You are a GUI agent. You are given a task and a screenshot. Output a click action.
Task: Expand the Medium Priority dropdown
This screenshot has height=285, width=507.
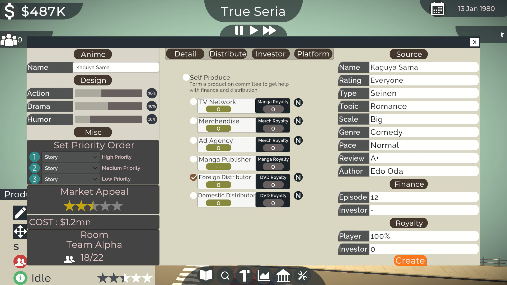pyautogui.click(x=70, y=168)
